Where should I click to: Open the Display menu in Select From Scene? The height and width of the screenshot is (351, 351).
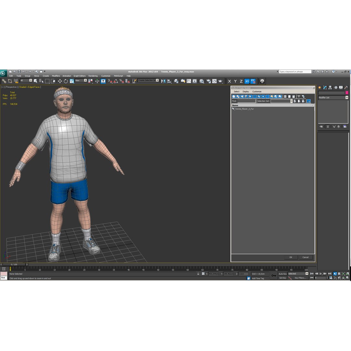tap(246, 92)
